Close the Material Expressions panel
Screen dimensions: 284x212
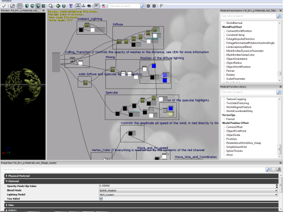pos(280,11)
